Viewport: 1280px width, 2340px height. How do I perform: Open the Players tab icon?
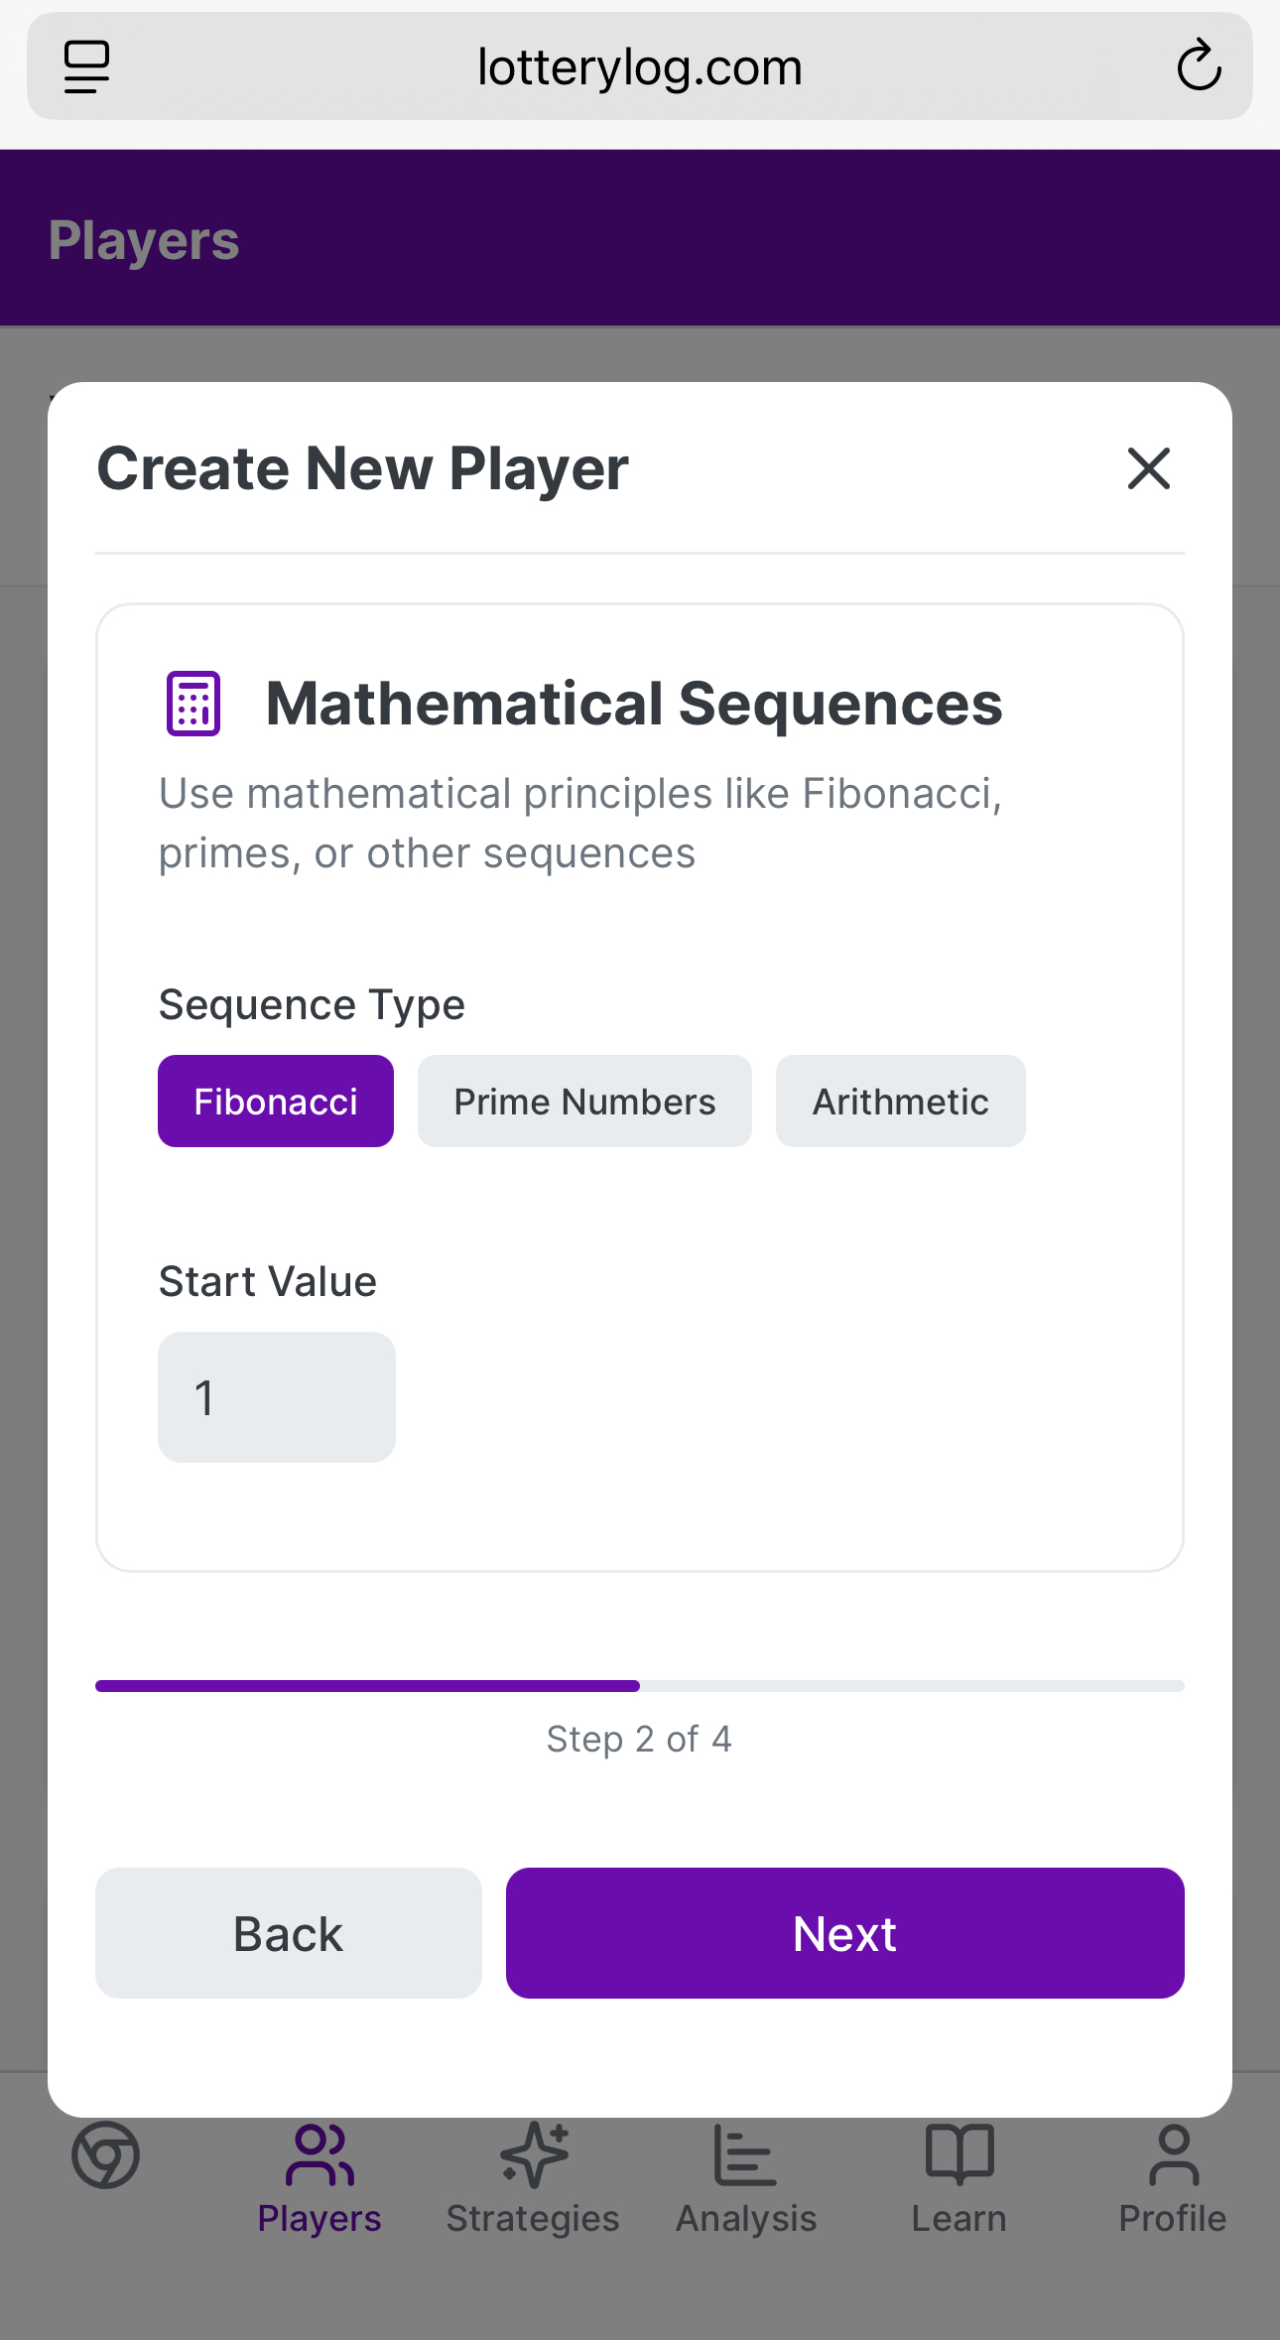point(320,2155)
